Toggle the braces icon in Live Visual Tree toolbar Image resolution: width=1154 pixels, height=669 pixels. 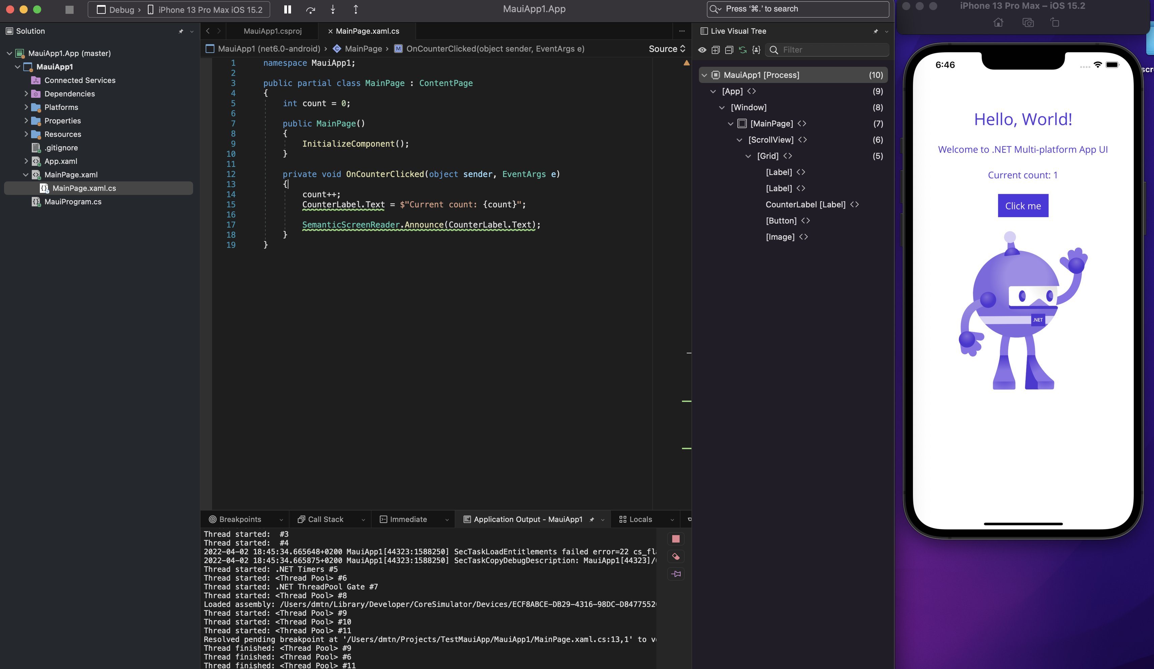coord(756,50)
